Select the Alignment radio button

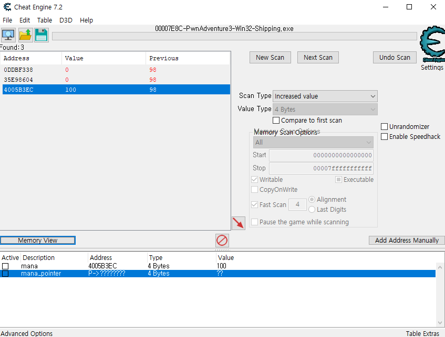click(312, 200)
